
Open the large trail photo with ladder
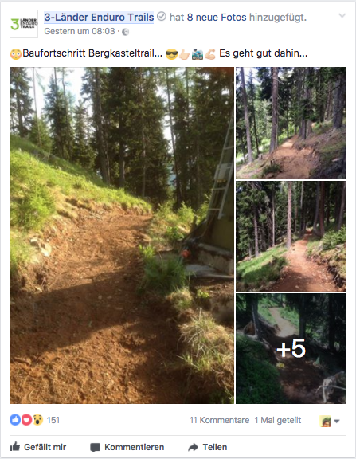click(x=122, y=235)
